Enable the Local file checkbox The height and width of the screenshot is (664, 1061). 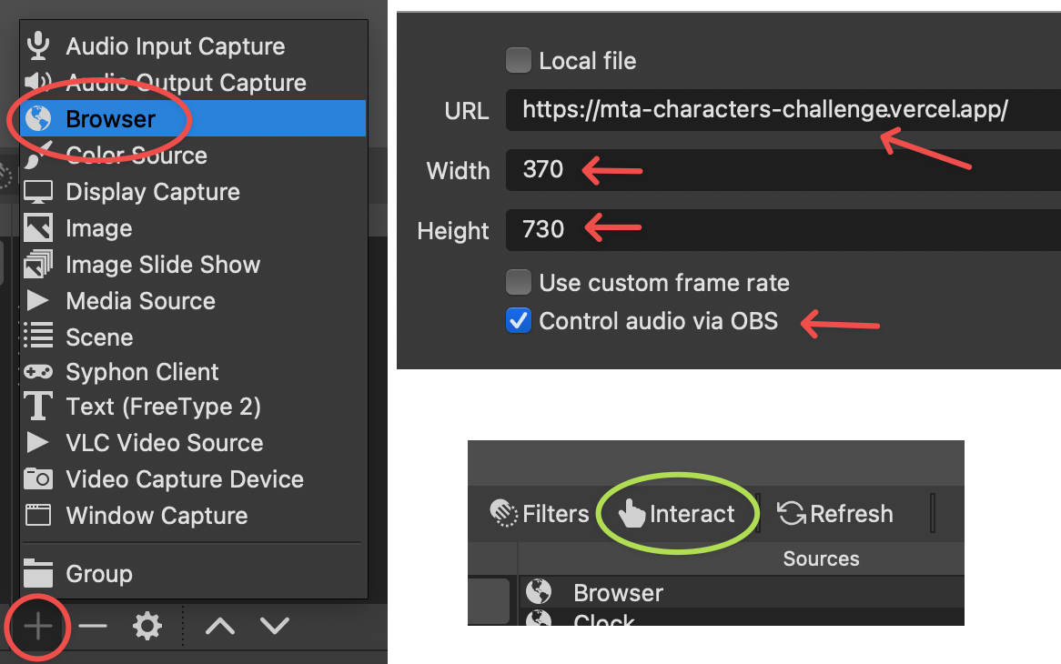[519, 60]
